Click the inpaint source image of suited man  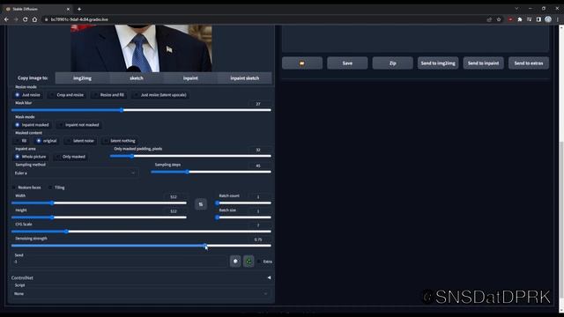(x=141, y=48)
